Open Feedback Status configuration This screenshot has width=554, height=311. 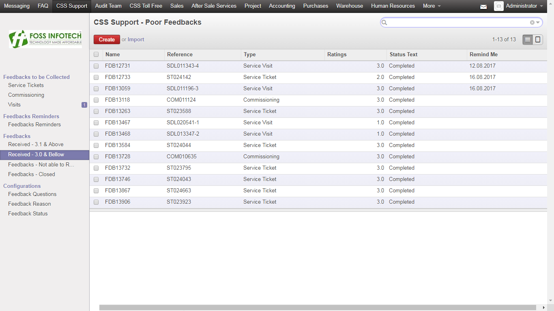[x=28, y=214]
